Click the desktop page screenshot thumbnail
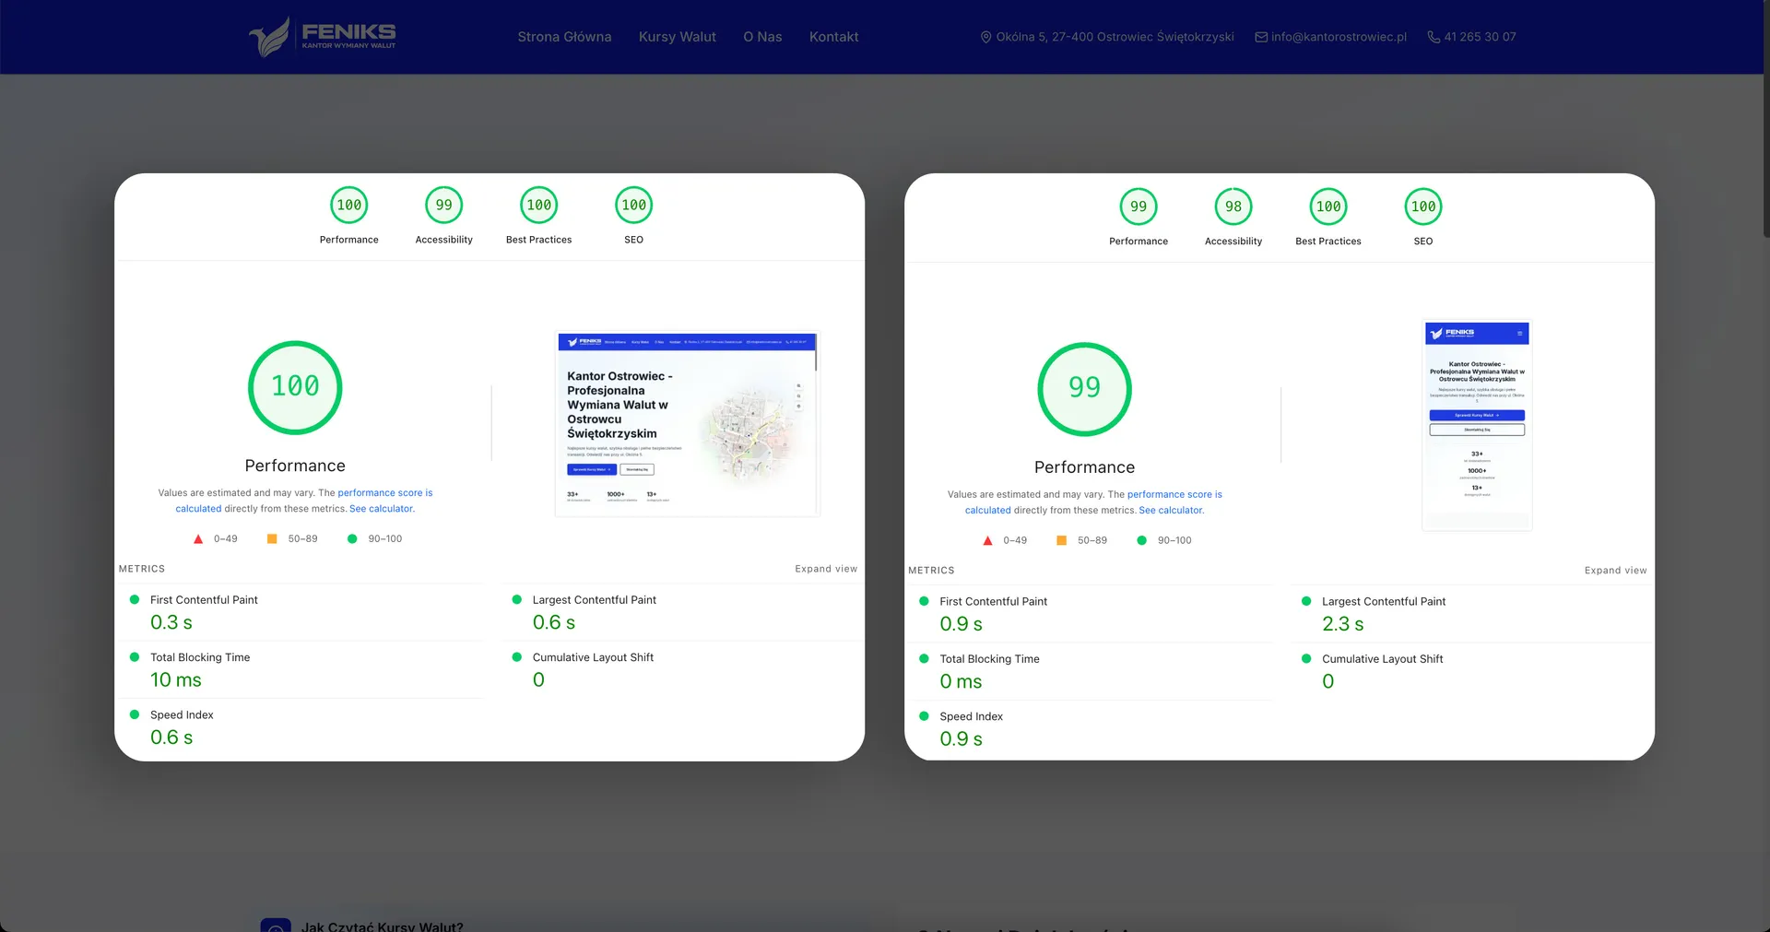 pyautogui.click(x=687, y=424)
